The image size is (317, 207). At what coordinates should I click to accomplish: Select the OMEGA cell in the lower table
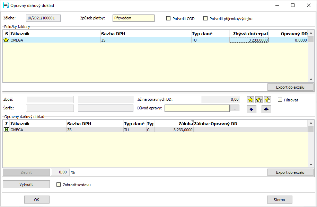pyautogui.click(x=38, y=130)
